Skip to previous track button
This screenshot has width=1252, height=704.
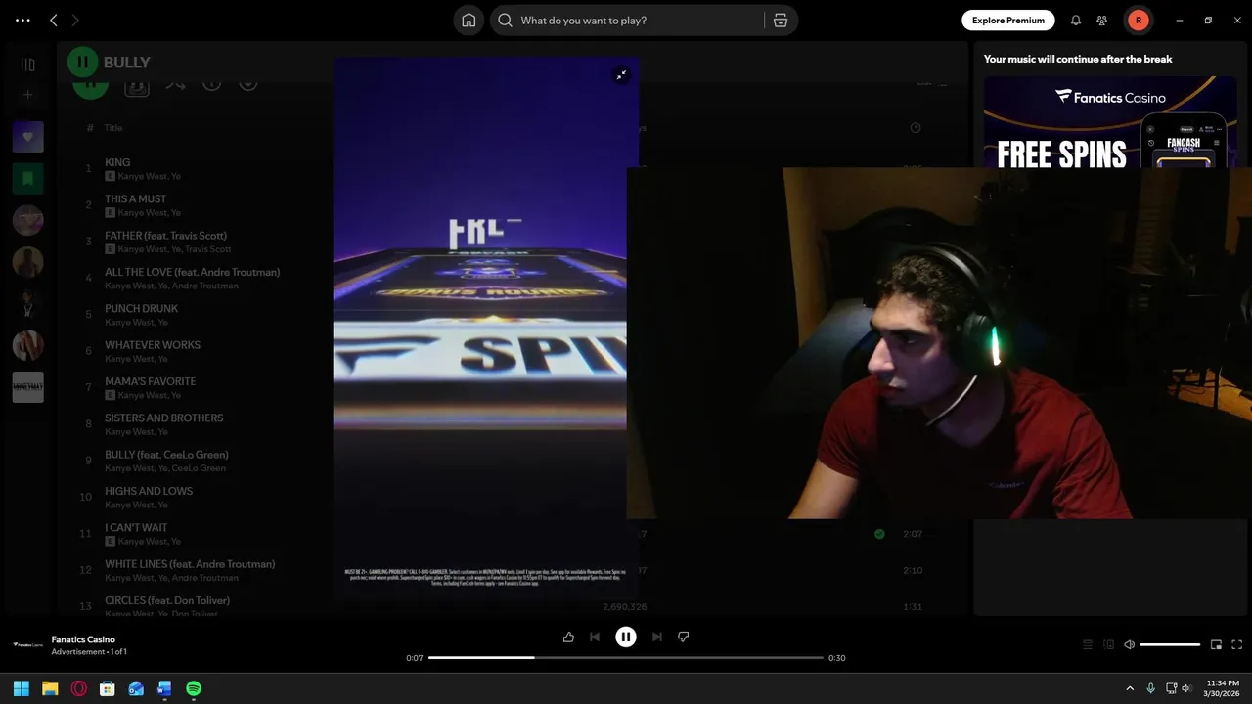click(x=595, y=637)
